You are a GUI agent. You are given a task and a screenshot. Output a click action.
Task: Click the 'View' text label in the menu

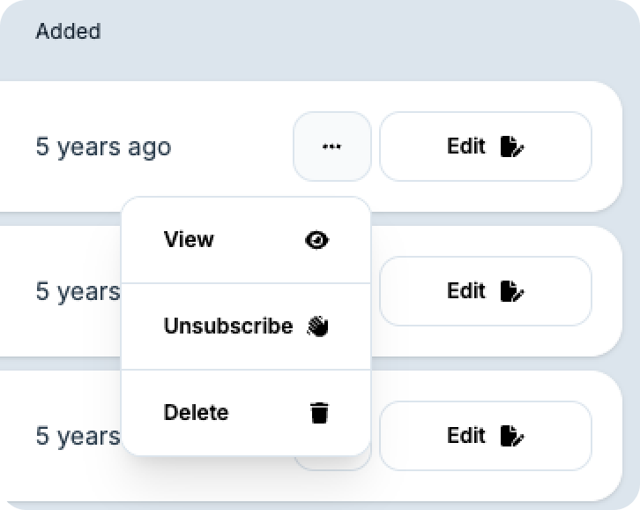pyautogui.click(x=189, y=239)
